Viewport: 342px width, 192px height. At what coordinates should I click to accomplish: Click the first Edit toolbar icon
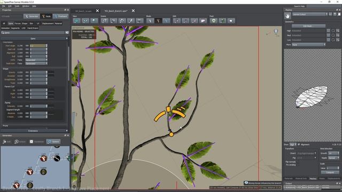tap(177, 21)
